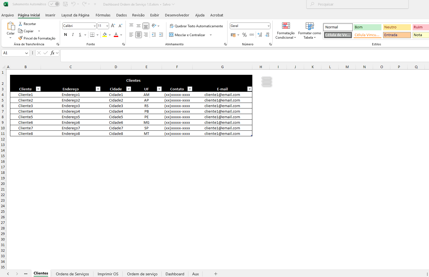Click the formula bar input

245,55
